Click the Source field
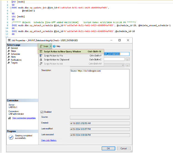Screen dimensions: 173x153 tap(100, 117)
